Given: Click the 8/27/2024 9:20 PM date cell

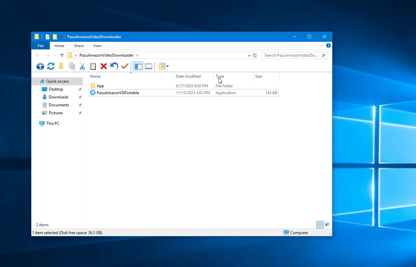Looking at the screenshot, I should point(192,86).
